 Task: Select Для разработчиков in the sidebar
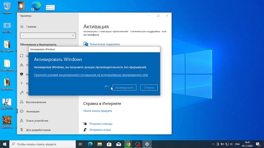38,130
